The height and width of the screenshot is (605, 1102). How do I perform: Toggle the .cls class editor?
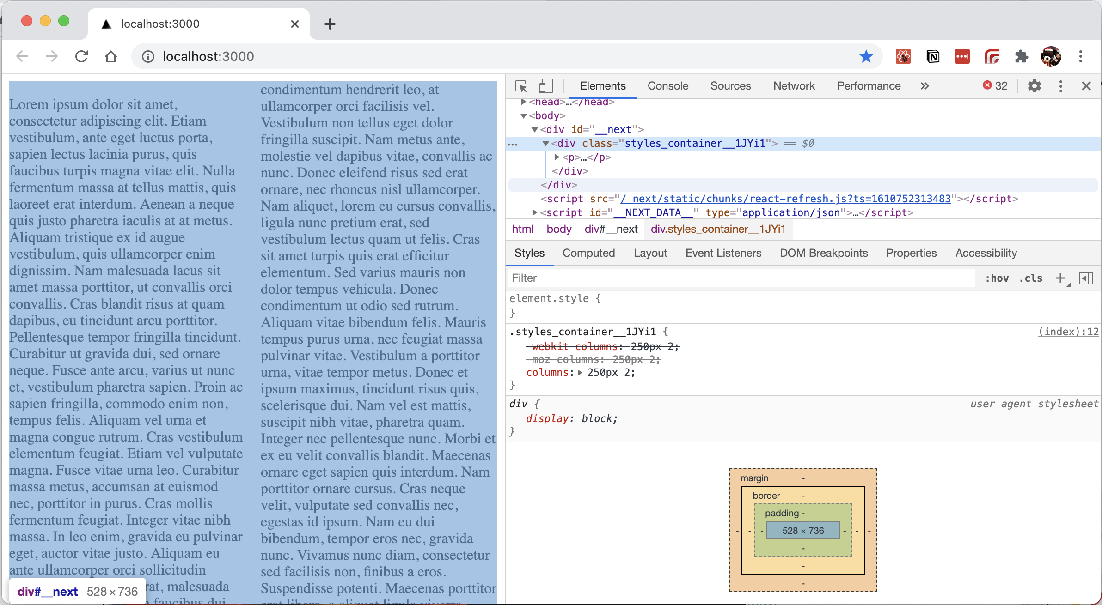[1030, 278]
